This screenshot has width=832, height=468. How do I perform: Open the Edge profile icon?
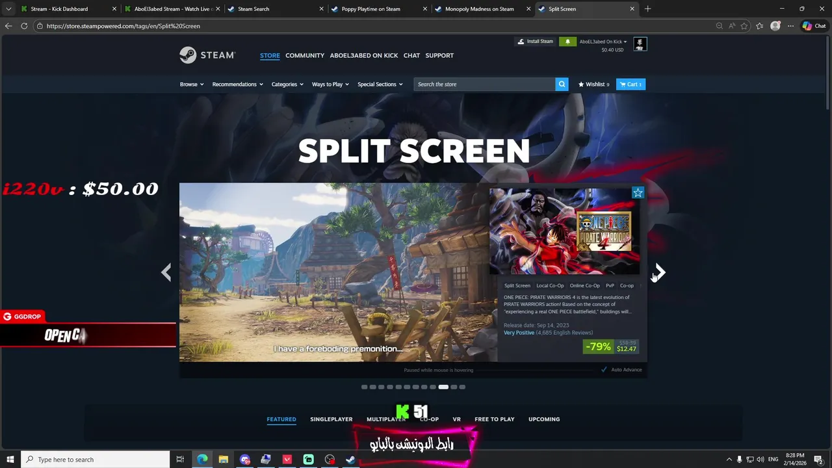(775, 26)
